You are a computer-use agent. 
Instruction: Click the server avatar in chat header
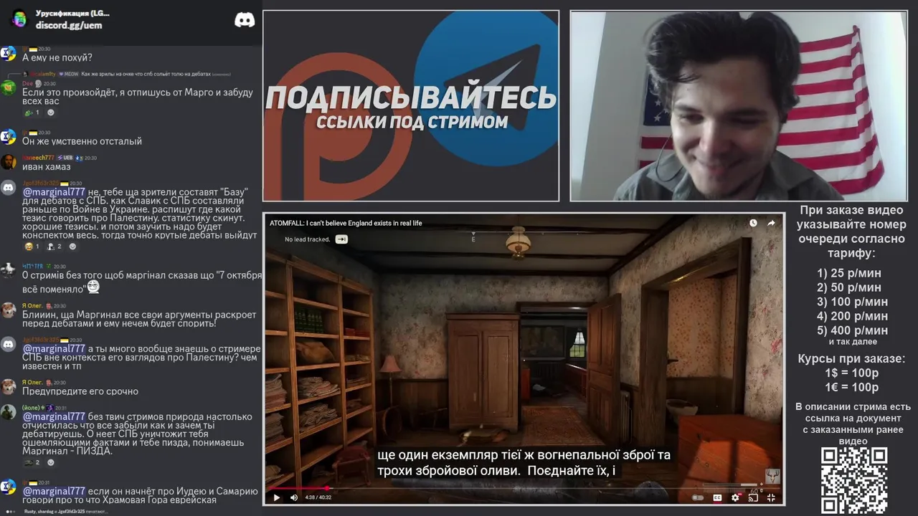coord(19,19)
